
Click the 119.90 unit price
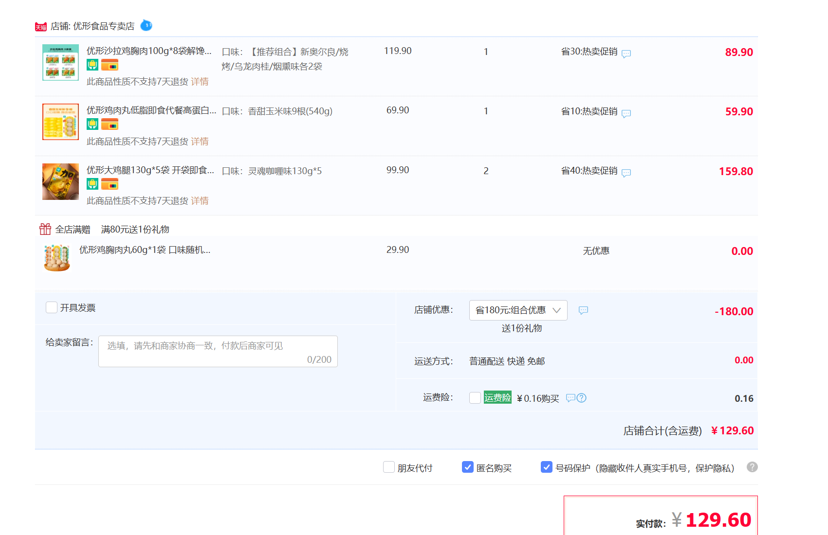(x=398, y=51)
